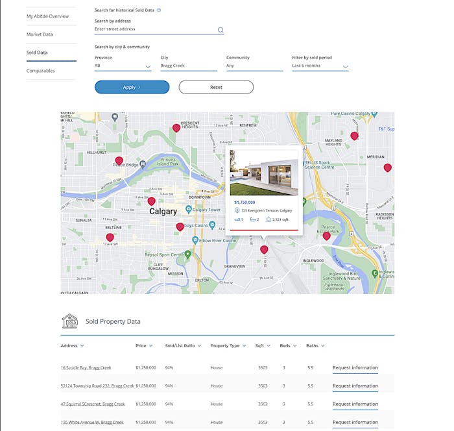Click the map pin near Meridian
The image size is (454, 431).
pyautogui.click(x=387, y=167)
